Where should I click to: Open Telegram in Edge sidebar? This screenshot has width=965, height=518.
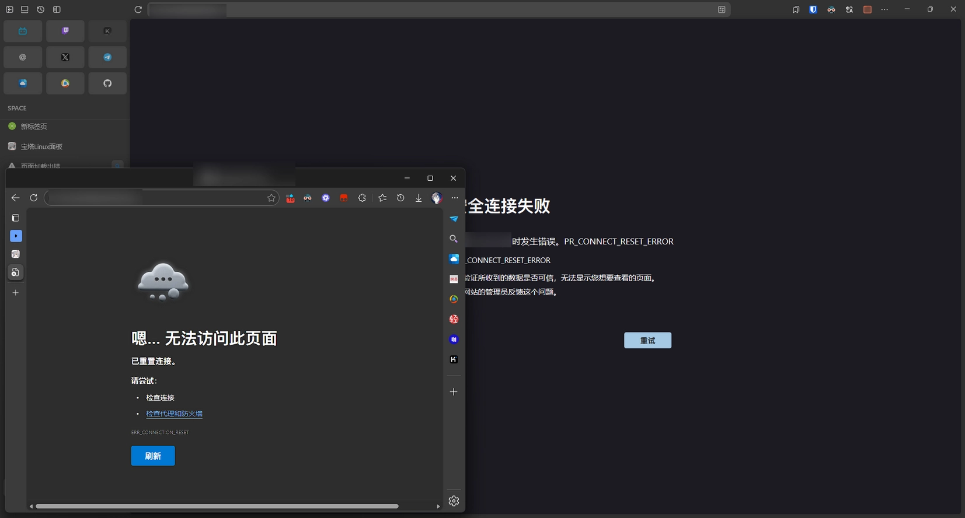[x=454, y=219]
